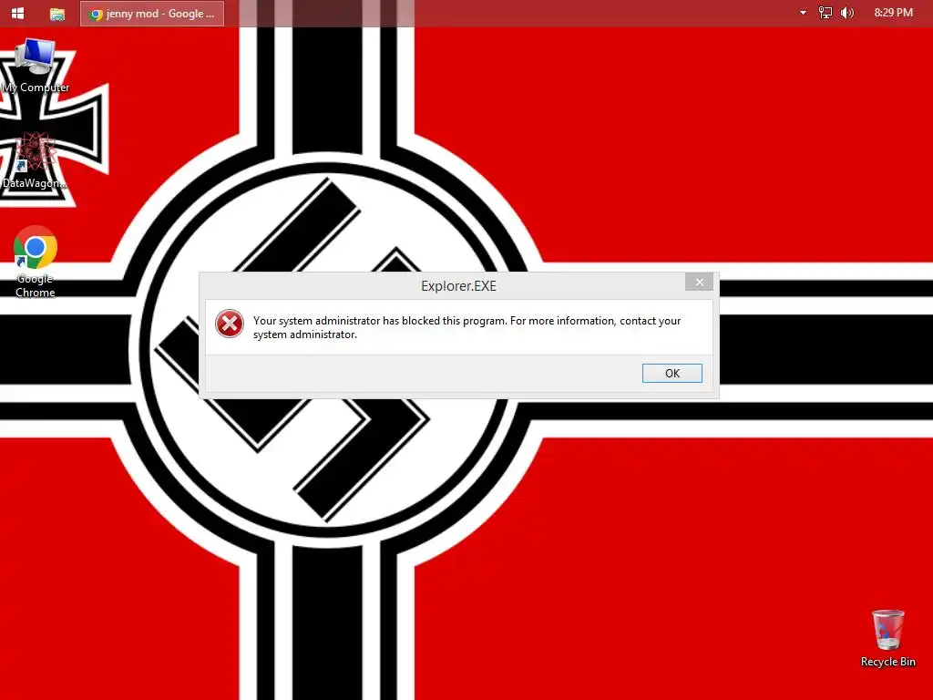Select the DataWagon desktop shortcut

(x=35, y=160)
